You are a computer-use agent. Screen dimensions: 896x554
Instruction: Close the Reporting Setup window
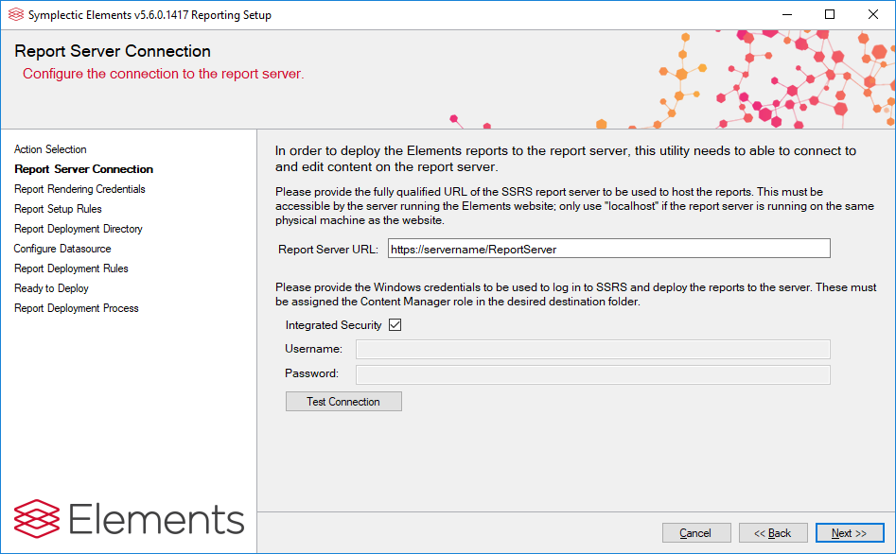coord(873,15)
